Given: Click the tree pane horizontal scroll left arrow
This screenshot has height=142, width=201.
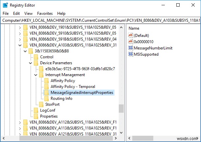Looking at the screenshot, I should (4, 138).
